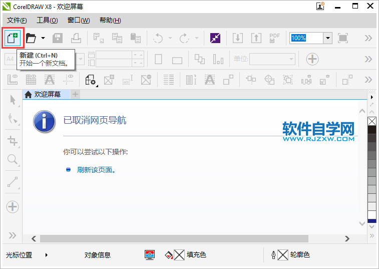Click the 光标位置 status arrow
Viewport: 379px width, 269px height.
pyautogui.click(x=47, y=255)
